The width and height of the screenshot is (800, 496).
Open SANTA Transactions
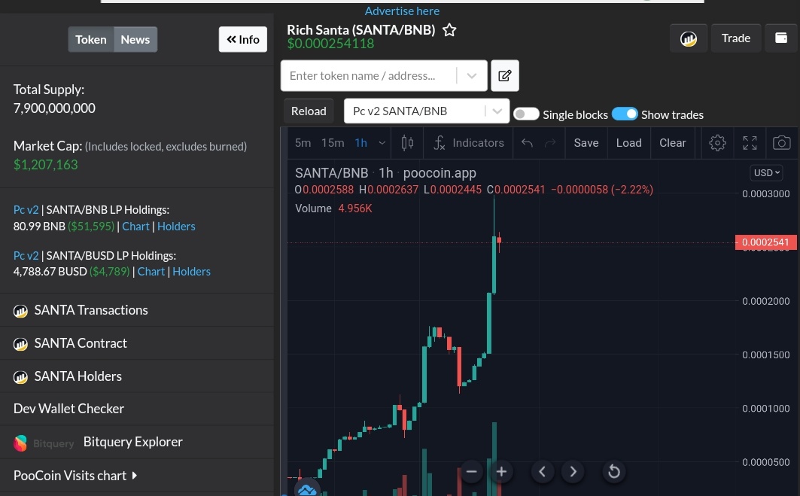(91, 310)
